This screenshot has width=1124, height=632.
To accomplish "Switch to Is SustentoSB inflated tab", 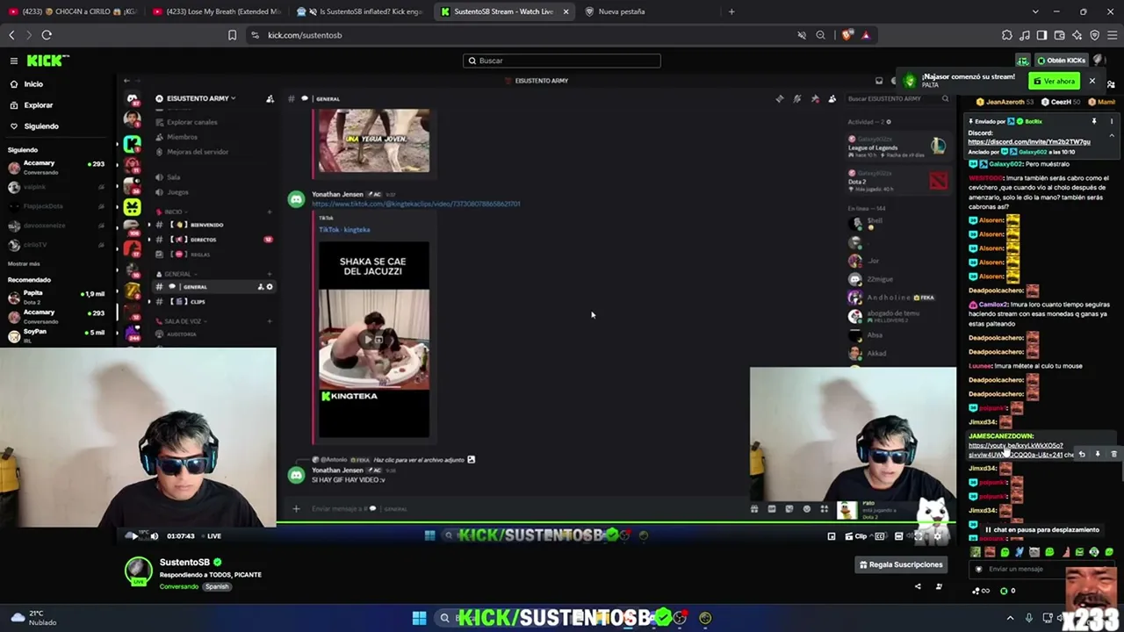I will coord(361,11).
